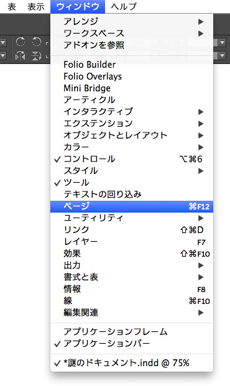The image size is (230, 386).
Task: Open the 表示 menu in menu bar
Action: [36, 7]
